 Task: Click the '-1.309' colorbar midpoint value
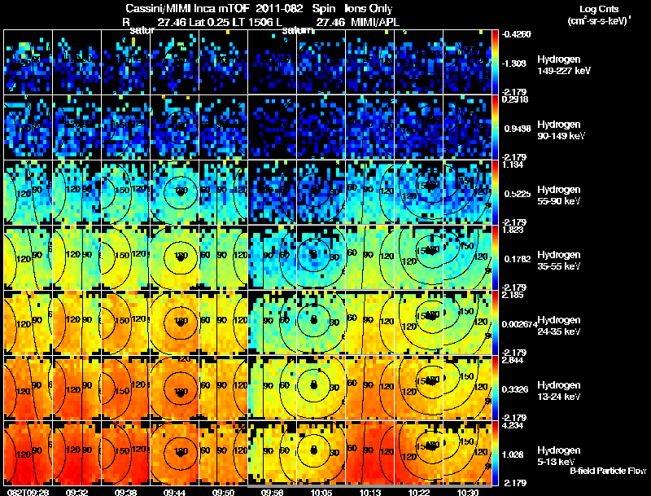[x=514, y=64]
